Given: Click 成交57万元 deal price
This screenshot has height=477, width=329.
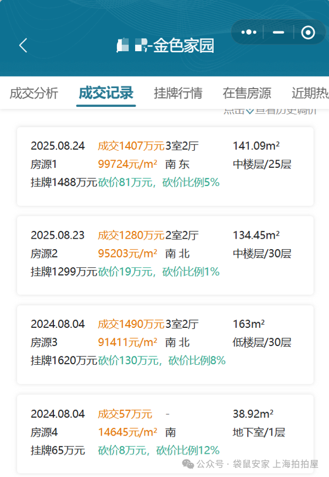Looking at the screenshot, I should tap(125, 414).
